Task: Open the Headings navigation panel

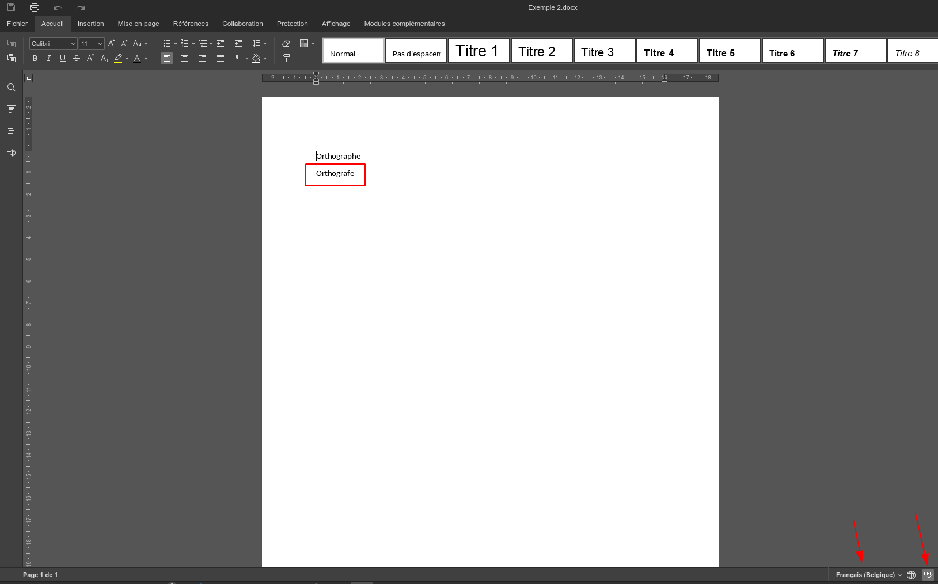Action: pyautogui.click(x=11, y=131)
